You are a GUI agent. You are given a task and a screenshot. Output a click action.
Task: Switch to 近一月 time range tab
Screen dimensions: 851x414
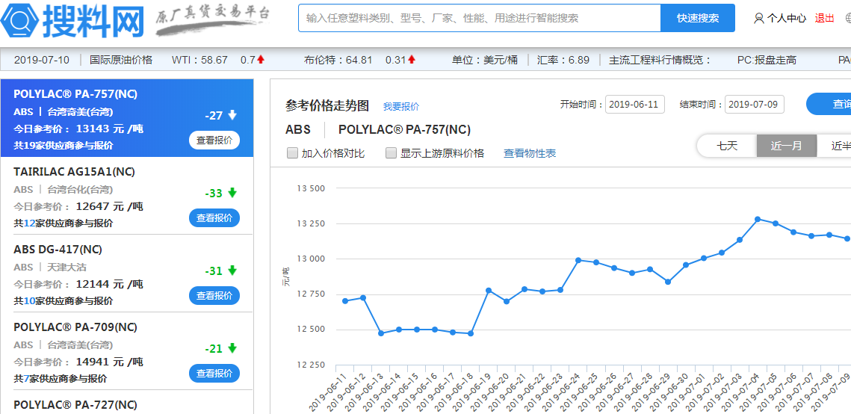(786, 146)
